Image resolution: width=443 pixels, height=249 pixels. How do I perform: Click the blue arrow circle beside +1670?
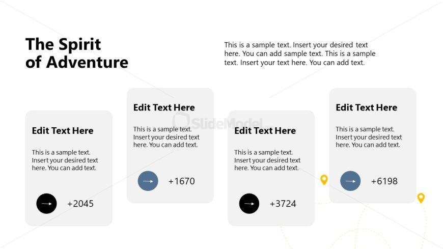(148, 181)
